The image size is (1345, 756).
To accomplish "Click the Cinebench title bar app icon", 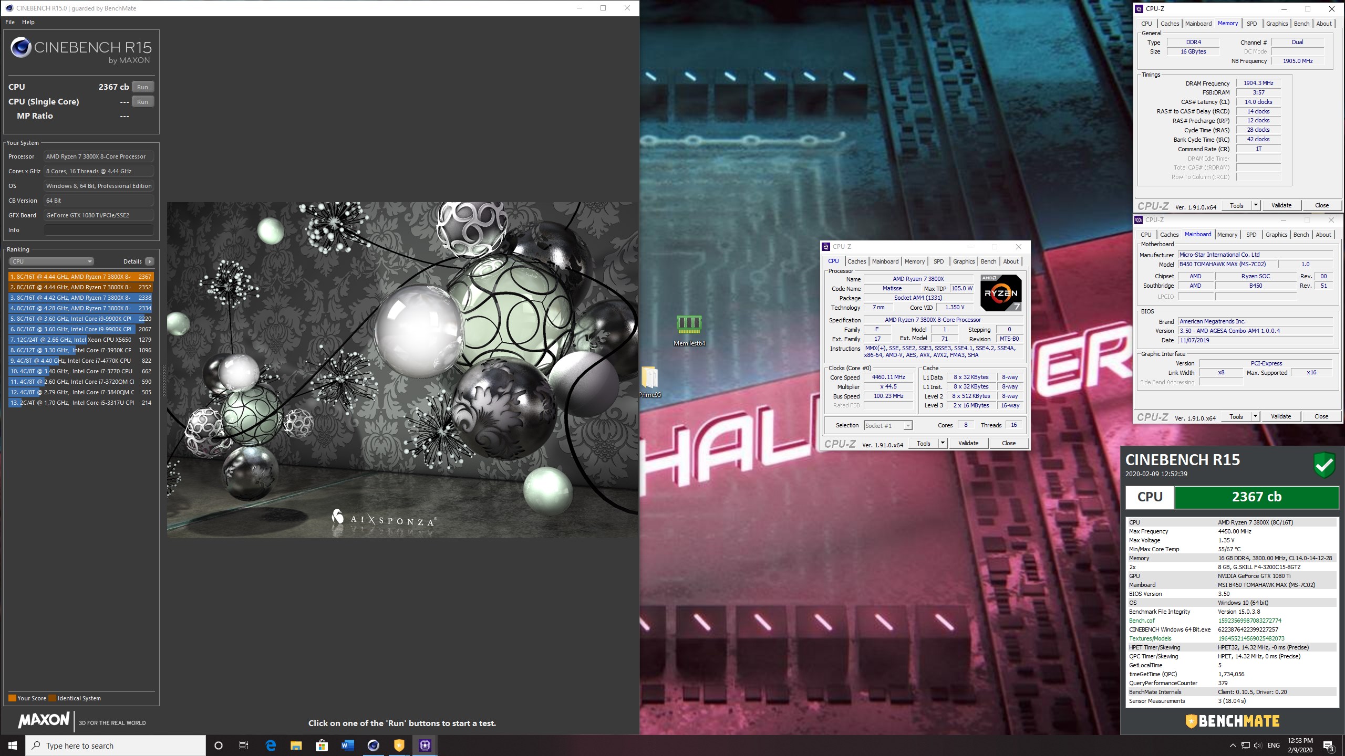I will [x=9, y=8].
